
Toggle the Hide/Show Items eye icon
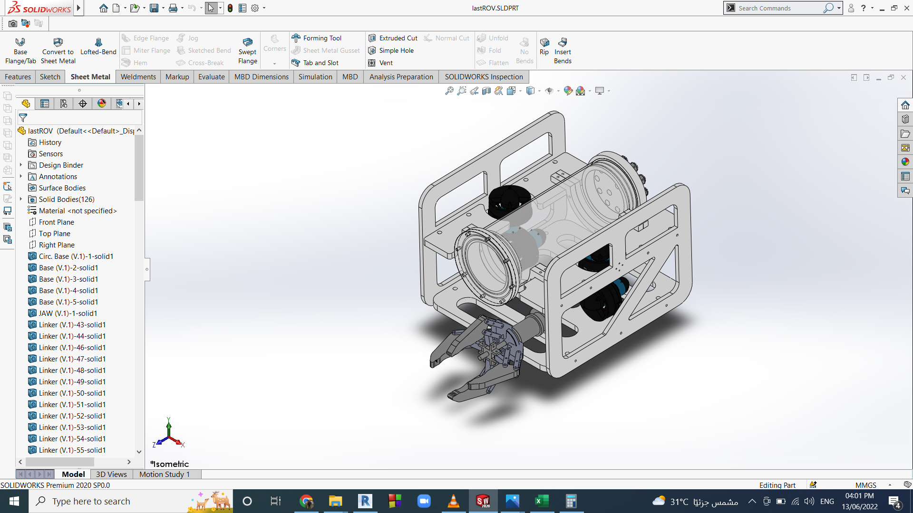[x=549, y=91]
